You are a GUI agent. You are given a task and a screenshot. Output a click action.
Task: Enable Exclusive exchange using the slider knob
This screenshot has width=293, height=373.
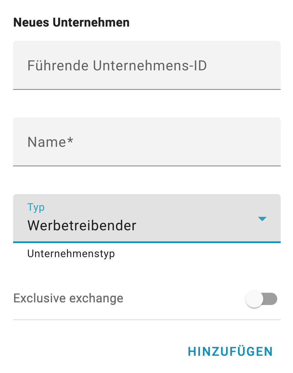tap(254, 299)
